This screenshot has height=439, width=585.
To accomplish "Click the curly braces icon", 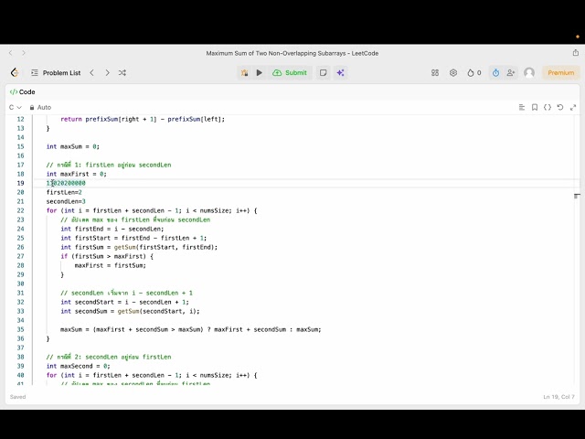I will [x=548, y=108].
